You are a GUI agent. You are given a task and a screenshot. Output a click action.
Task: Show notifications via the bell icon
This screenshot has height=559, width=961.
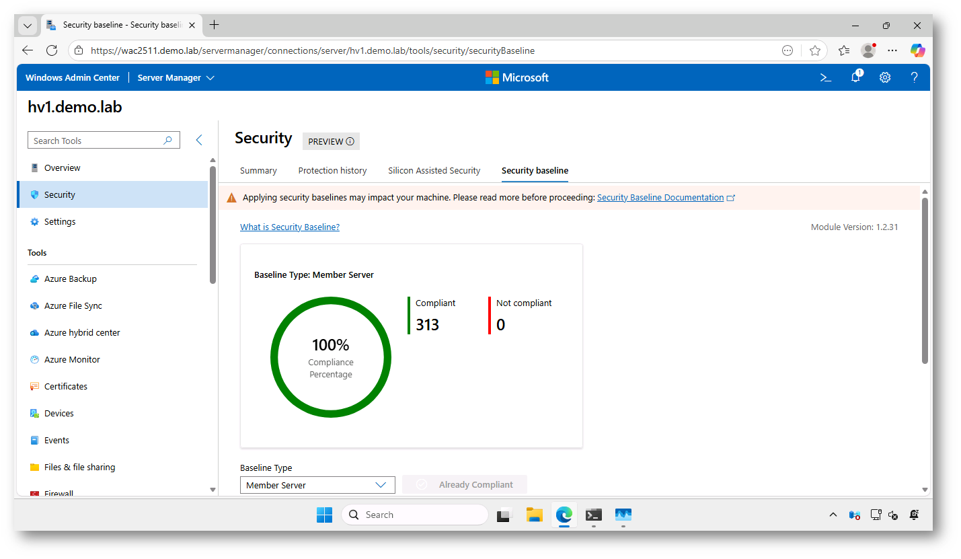(855, 77)
